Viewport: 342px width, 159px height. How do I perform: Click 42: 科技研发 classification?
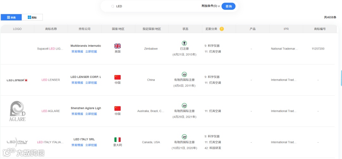(213, 148)
